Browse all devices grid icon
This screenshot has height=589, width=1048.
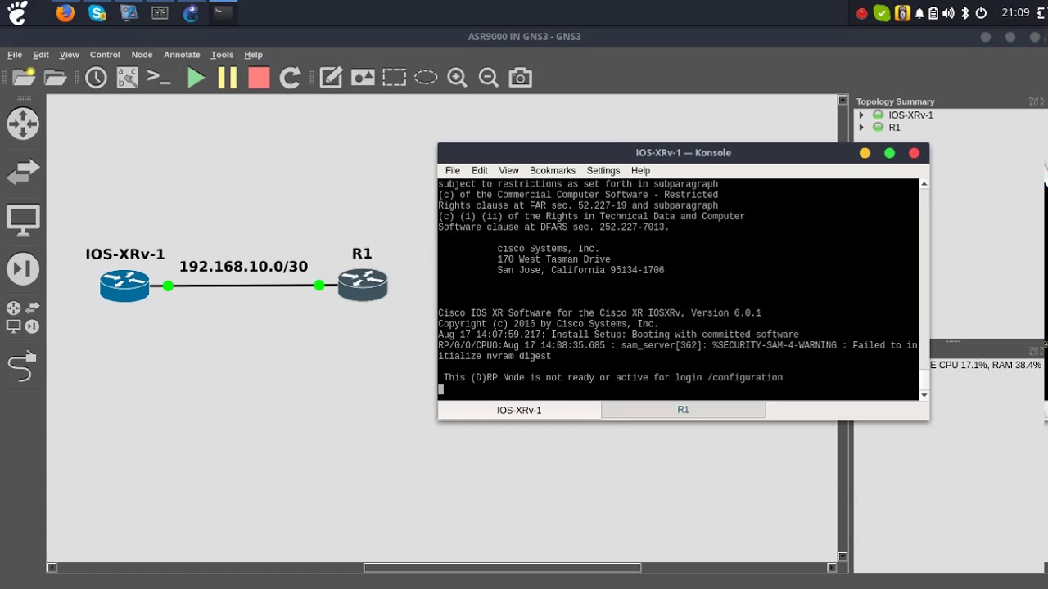pos(23,317)
